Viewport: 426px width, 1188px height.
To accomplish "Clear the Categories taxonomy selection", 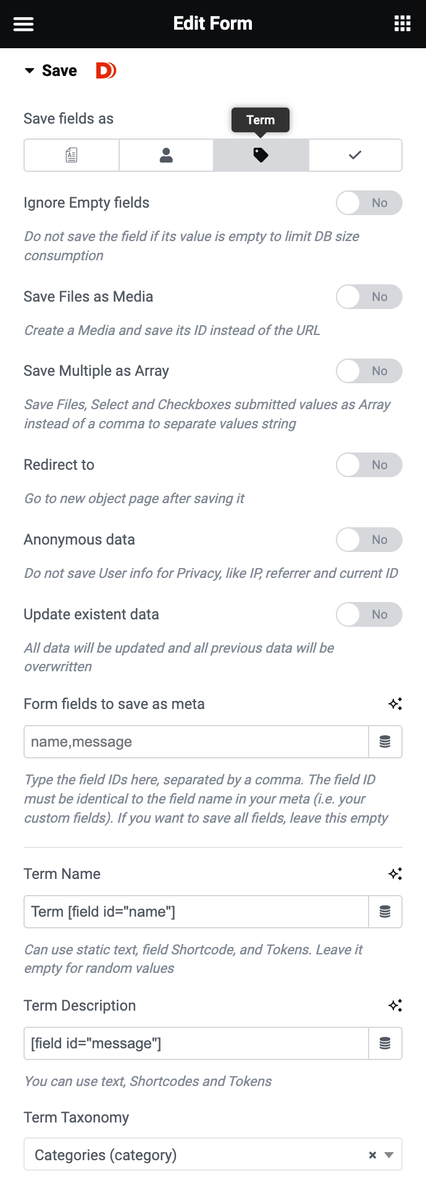I will [x=372, y=1155].
